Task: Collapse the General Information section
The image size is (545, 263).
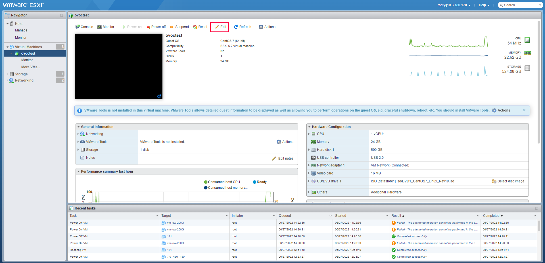Action: click(79, 127)
